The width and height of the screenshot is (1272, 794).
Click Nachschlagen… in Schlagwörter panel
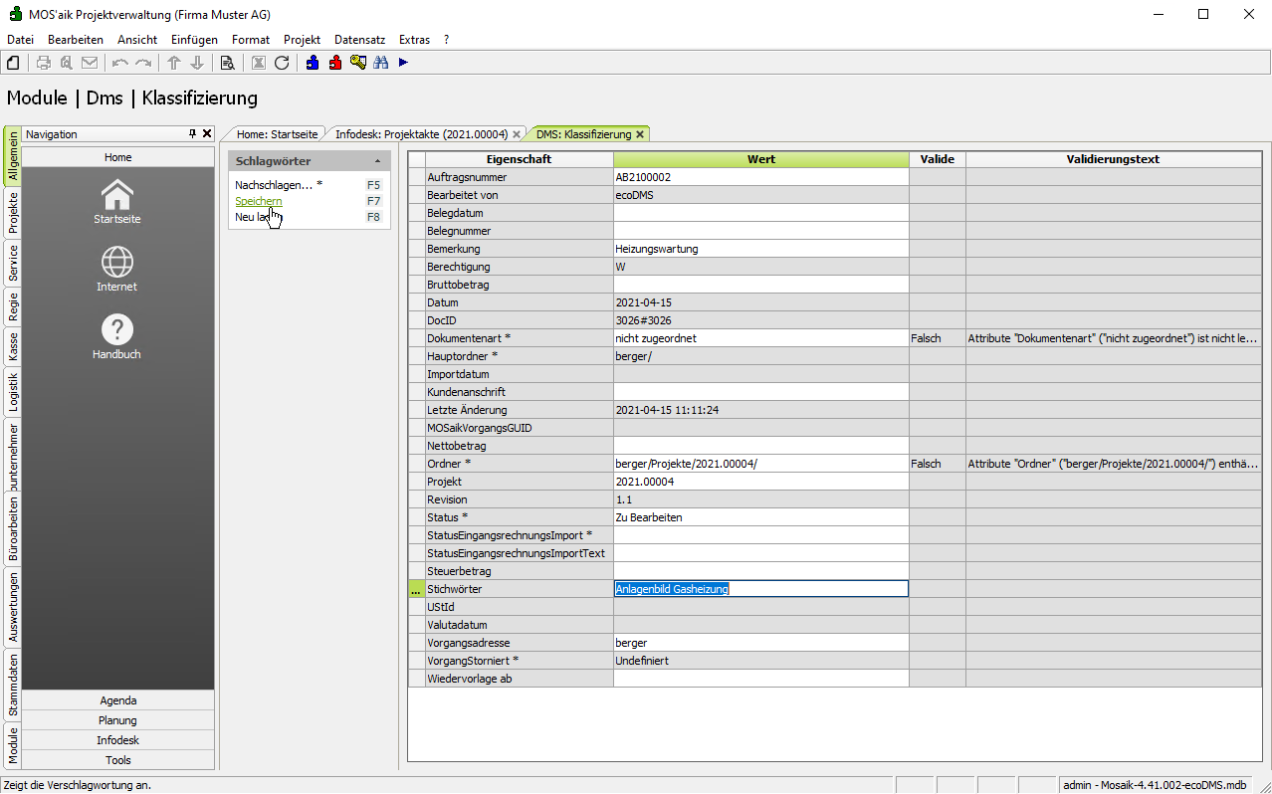[274, 185]
